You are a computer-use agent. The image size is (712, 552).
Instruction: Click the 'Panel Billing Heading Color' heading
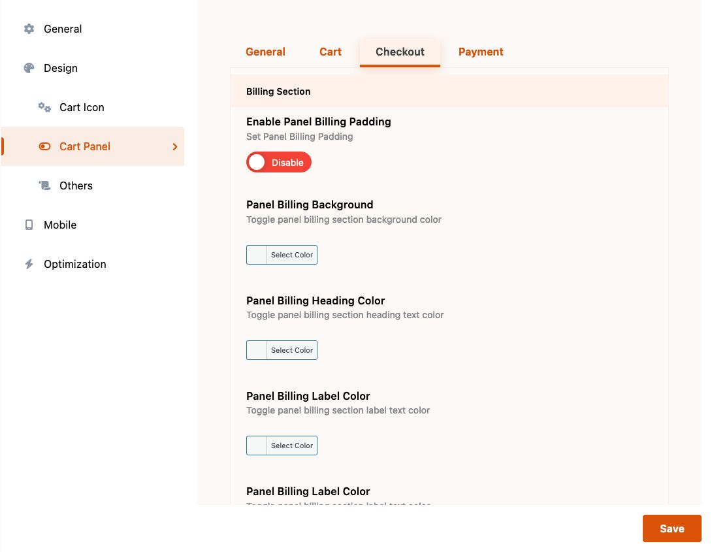click(x=316, y=300)
